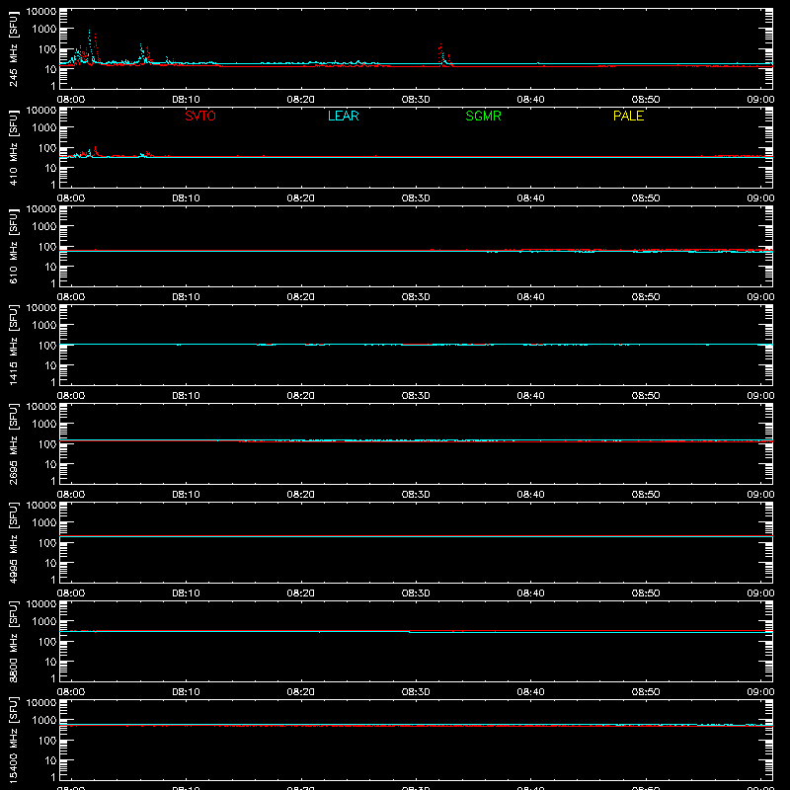This screenshot has width=790, height=790.
Task: Click the cyan LEAR station legend label
Action: pos(343,116)
